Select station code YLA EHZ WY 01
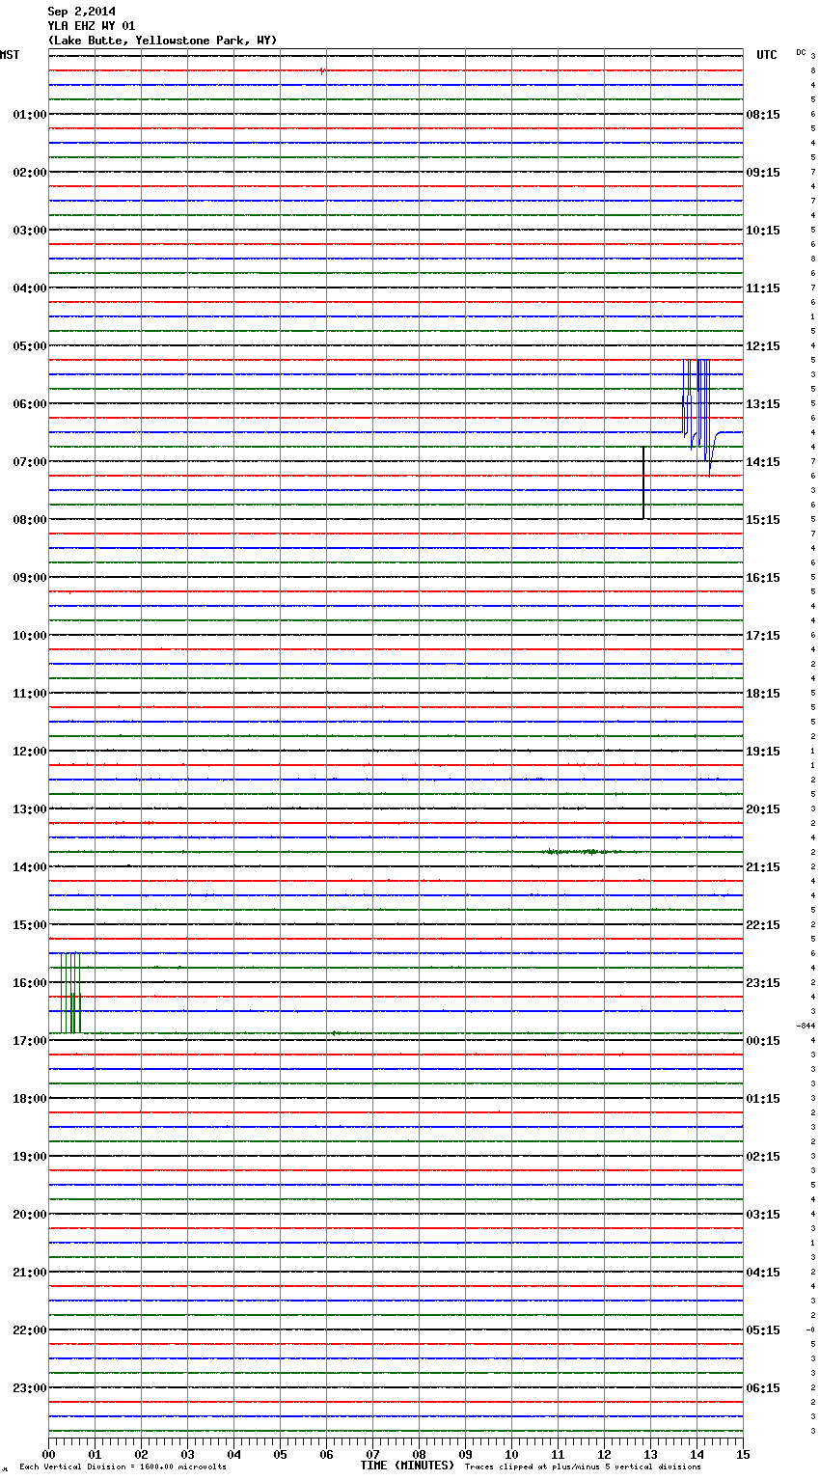This screenshot has width=820, height=1480. pyautogui.click(x=91, y=26)
